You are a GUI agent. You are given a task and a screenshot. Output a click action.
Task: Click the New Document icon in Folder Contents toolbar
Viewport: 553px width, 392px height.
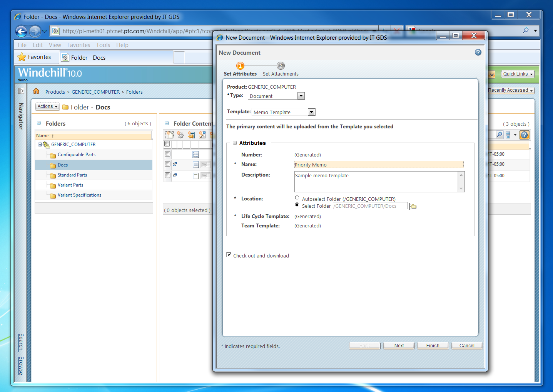click(x=169, y=135)
